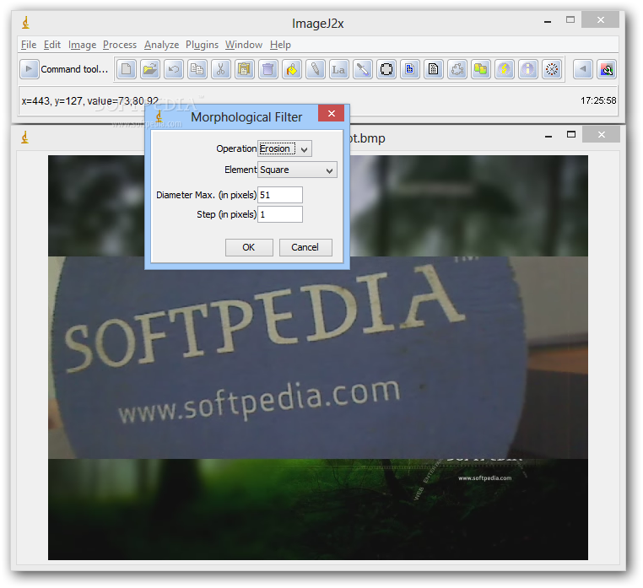The image size is (643, 588).
Task: Open the Process menu
Action: [x=120, y=45]
